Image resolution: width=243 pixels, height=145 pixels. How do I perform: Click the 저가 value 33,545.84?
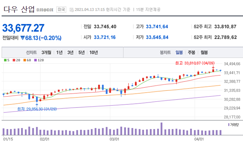tap(157, 37)
